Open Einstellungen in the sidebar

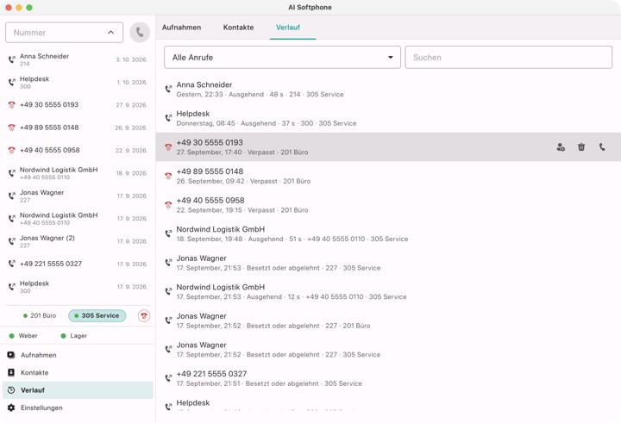tap(78, 407)
